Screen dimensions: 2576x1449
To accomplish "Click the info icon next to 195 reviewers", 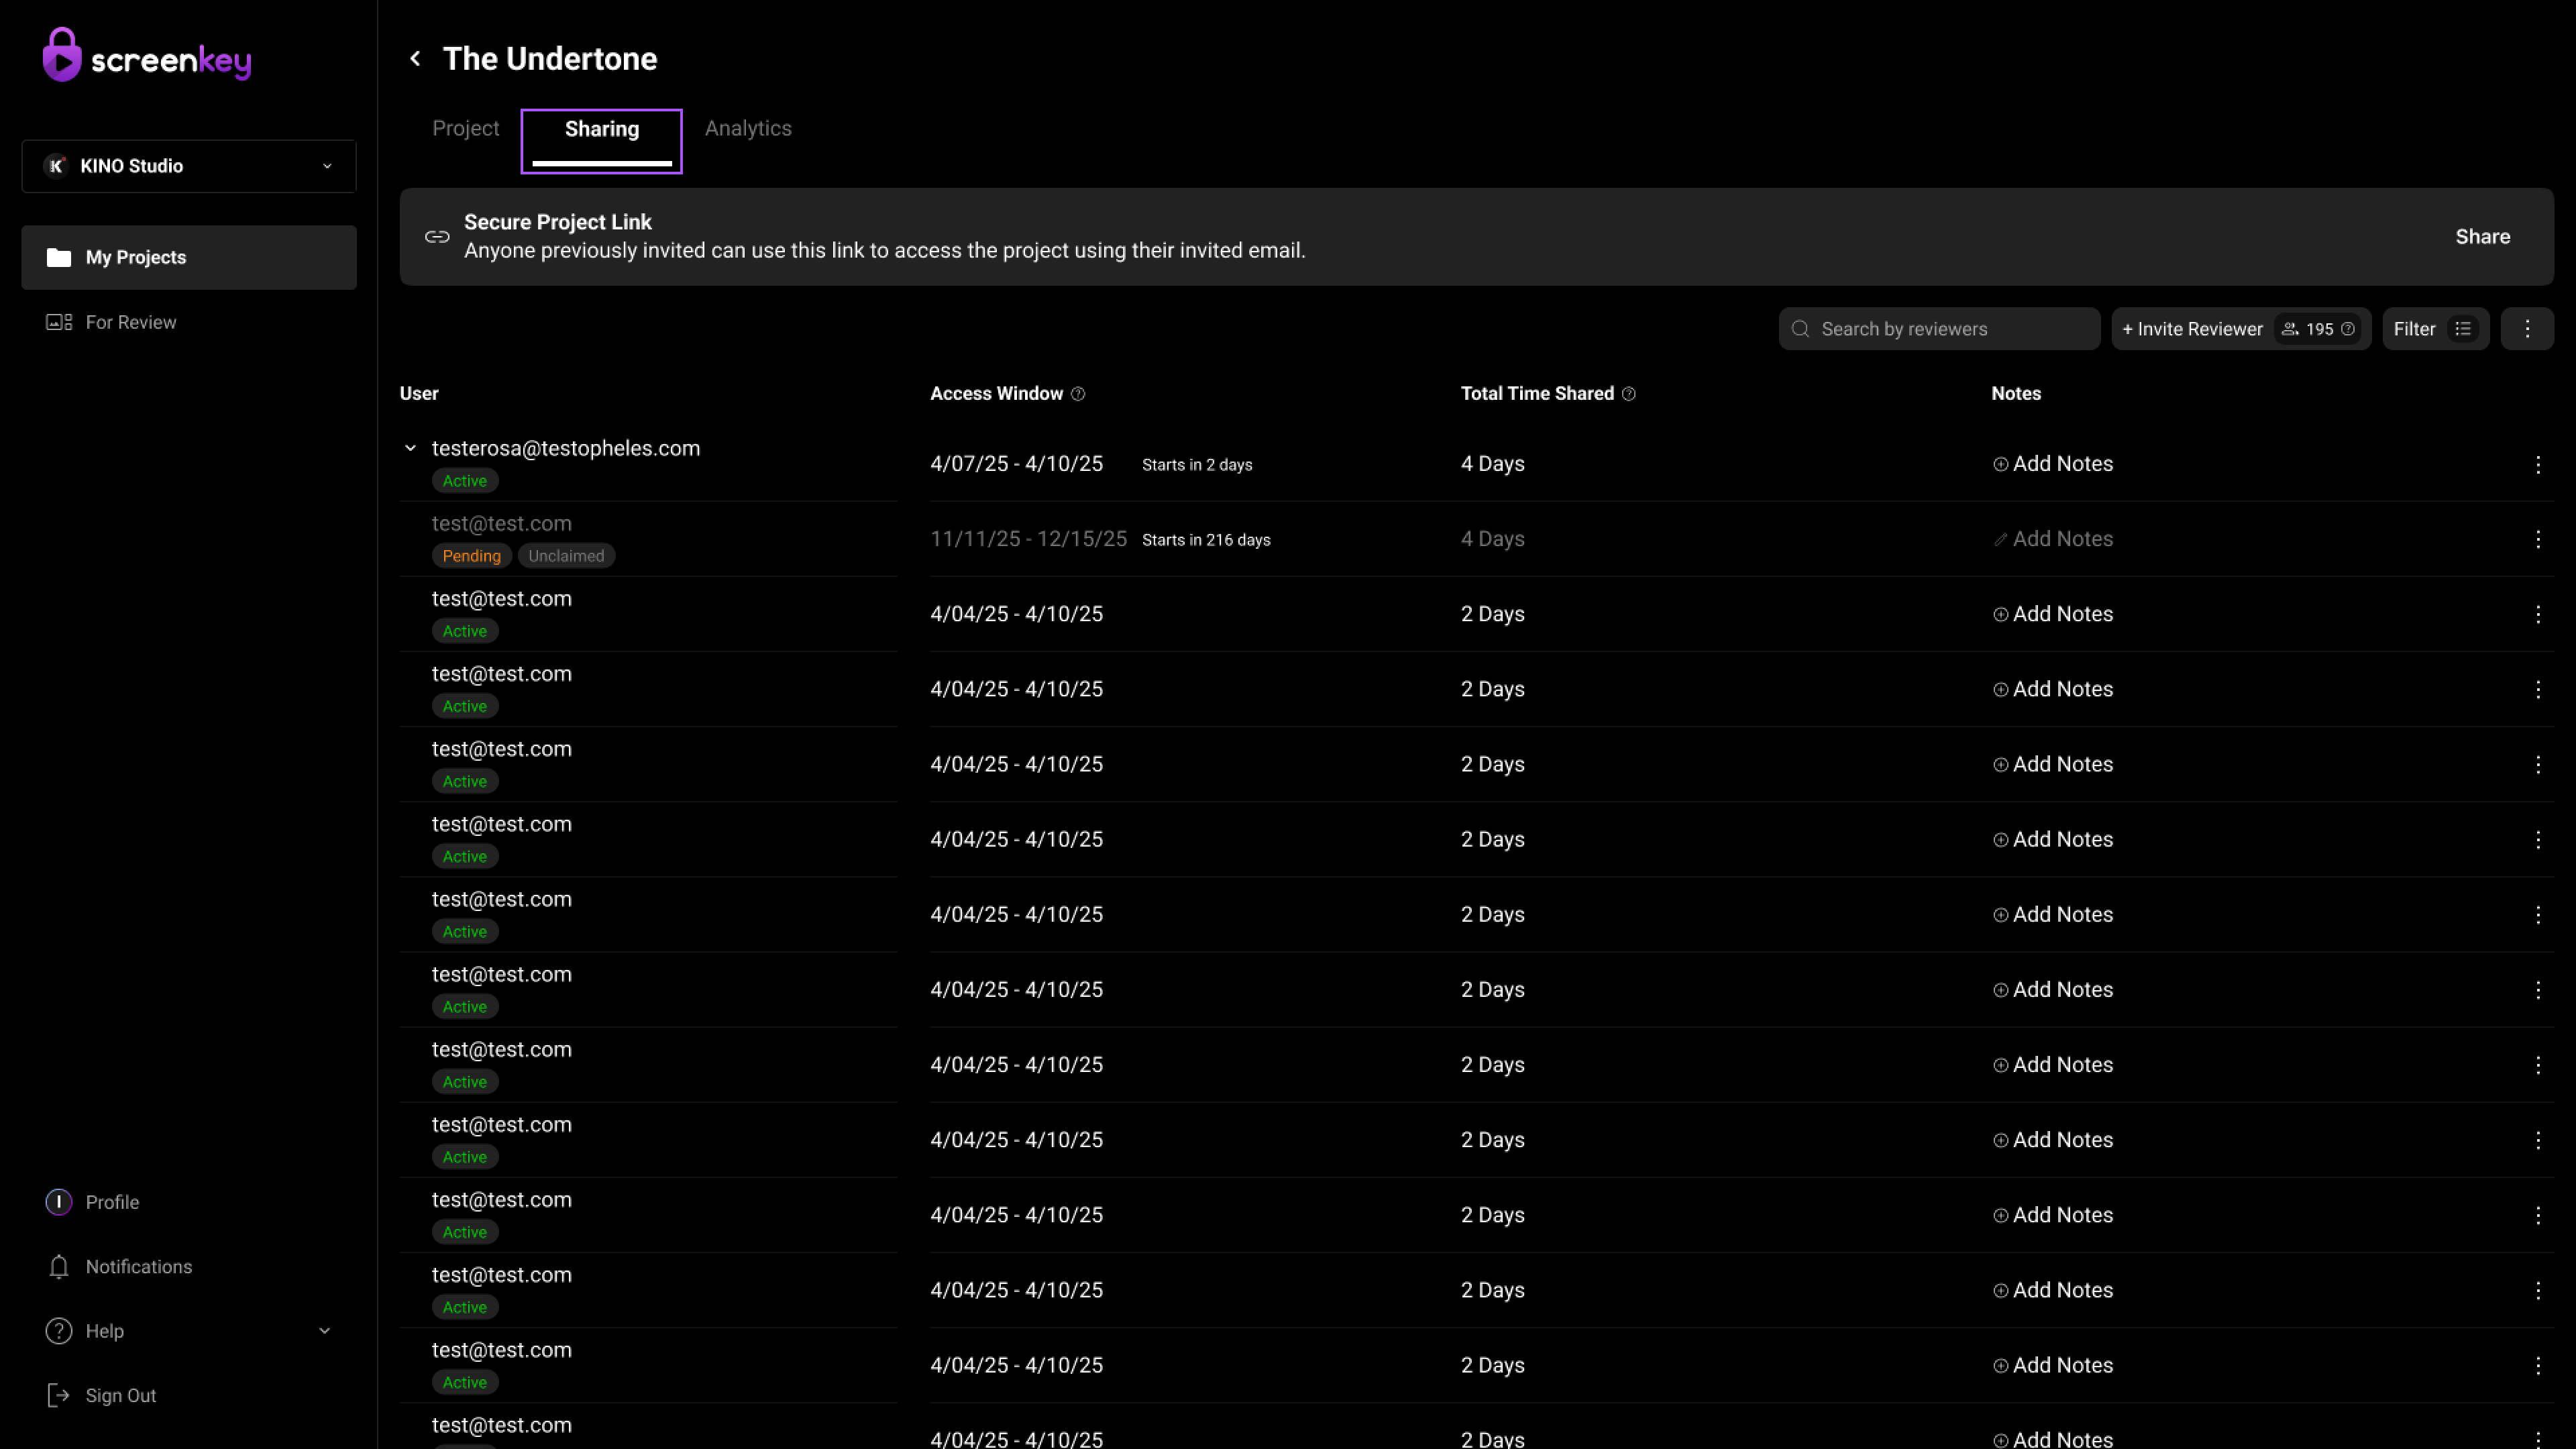I will [2348, 329].
